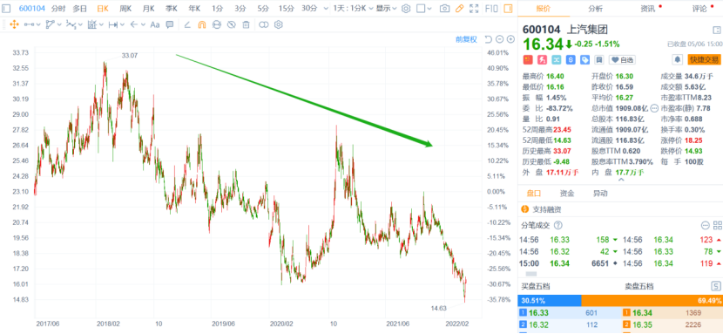Select the 15分 interval tab
723x334 pixels.
[286, 9]
